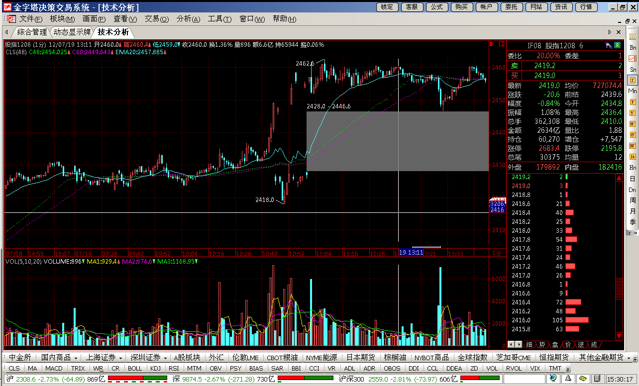Open the 分析(A) menu

[x=188, y=19]
